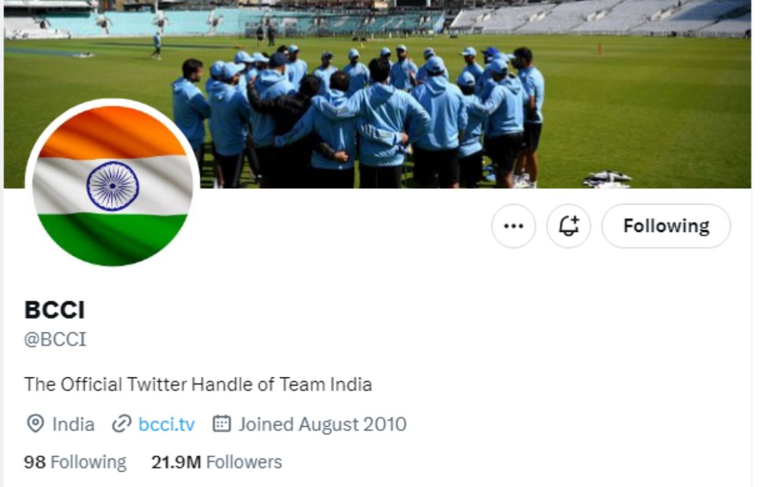780x487 pixels.
Task: View the 98 Following list
Action: tap(75, 462)
